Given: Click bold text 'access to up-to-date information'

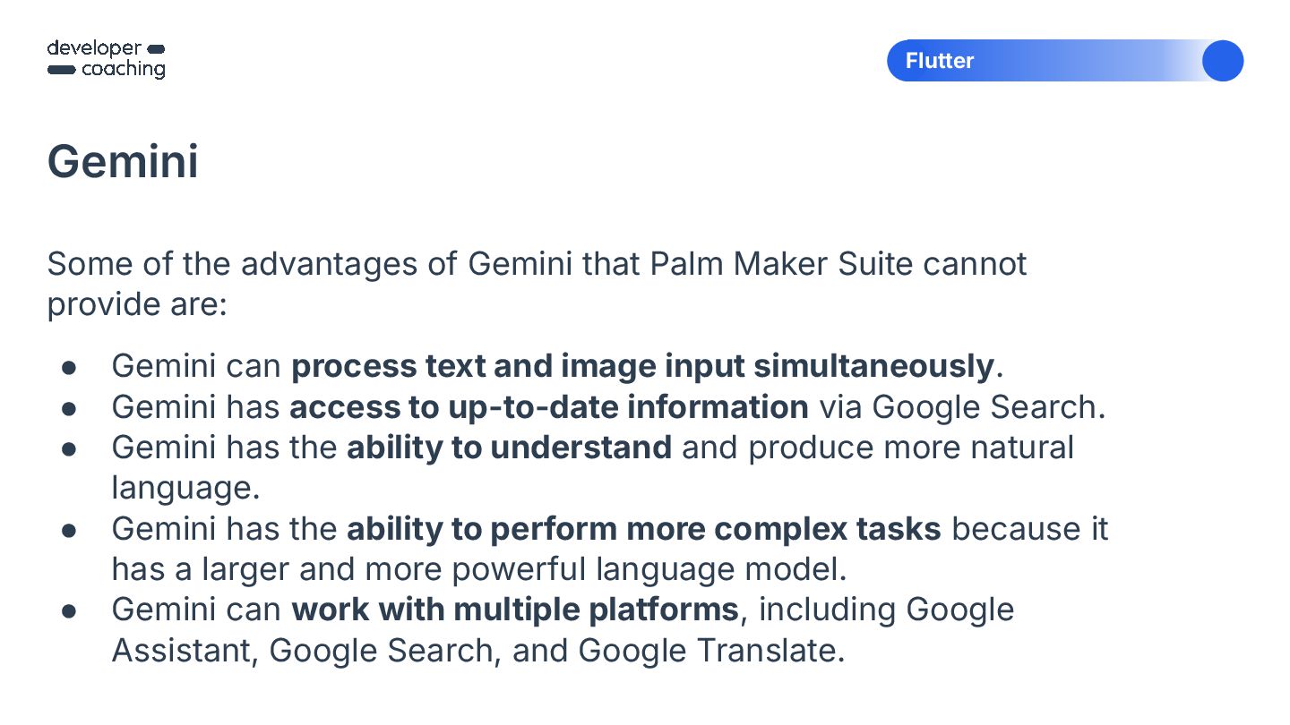Looking at the screenshot, I should point(549,407).
